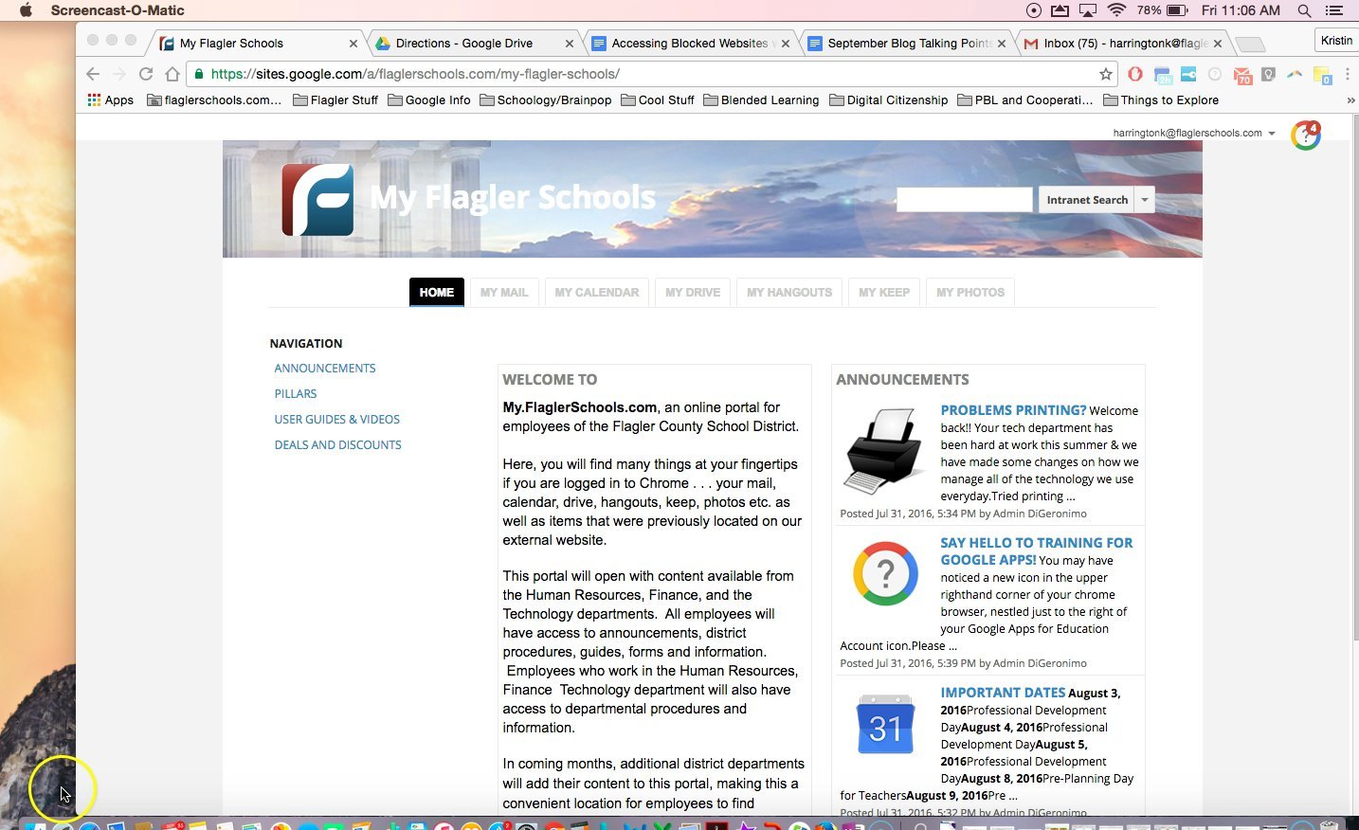Click the calendar 31 announcement image
The height and width of the screenshot is (830, 1359).
885,724
